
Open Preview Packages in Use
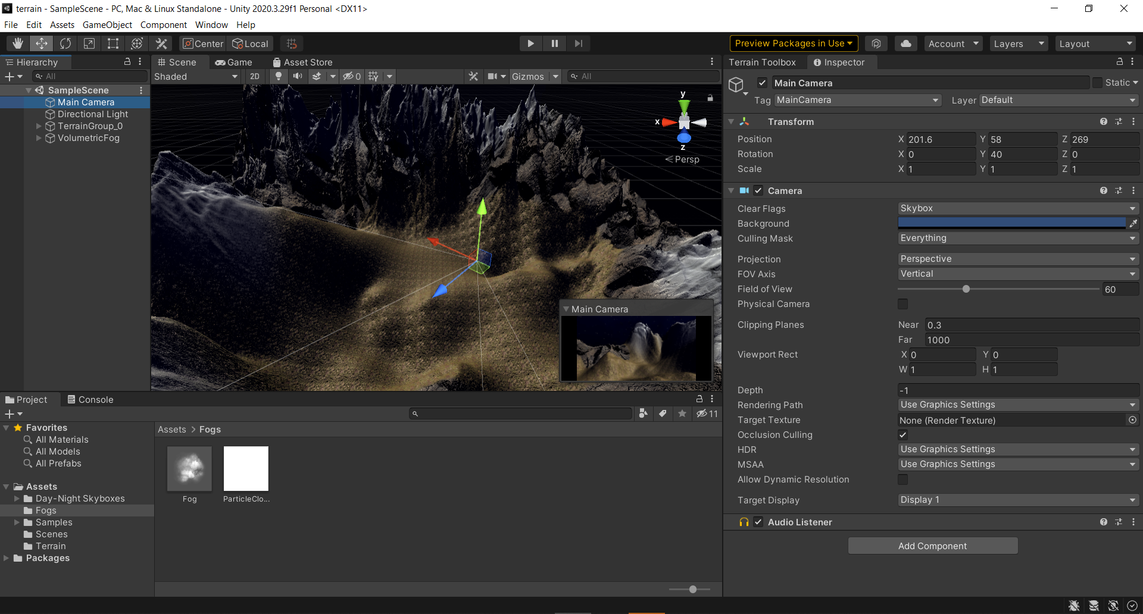click(794, 43)
